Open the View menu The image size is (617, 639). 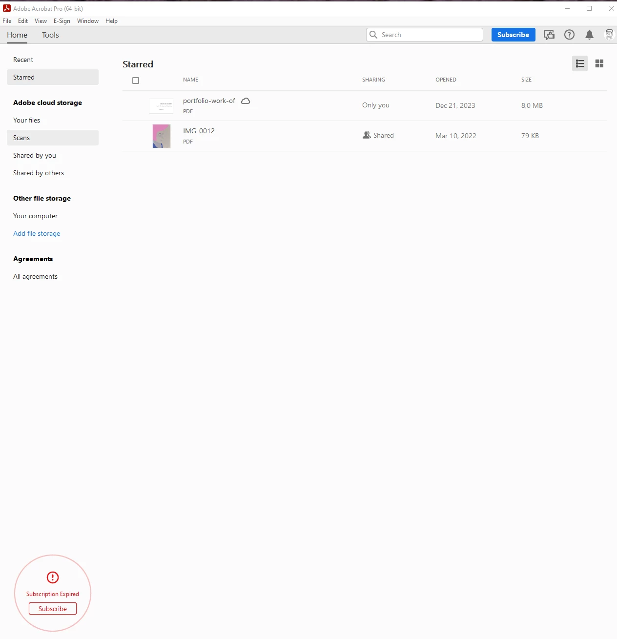(x=41, y=21)
